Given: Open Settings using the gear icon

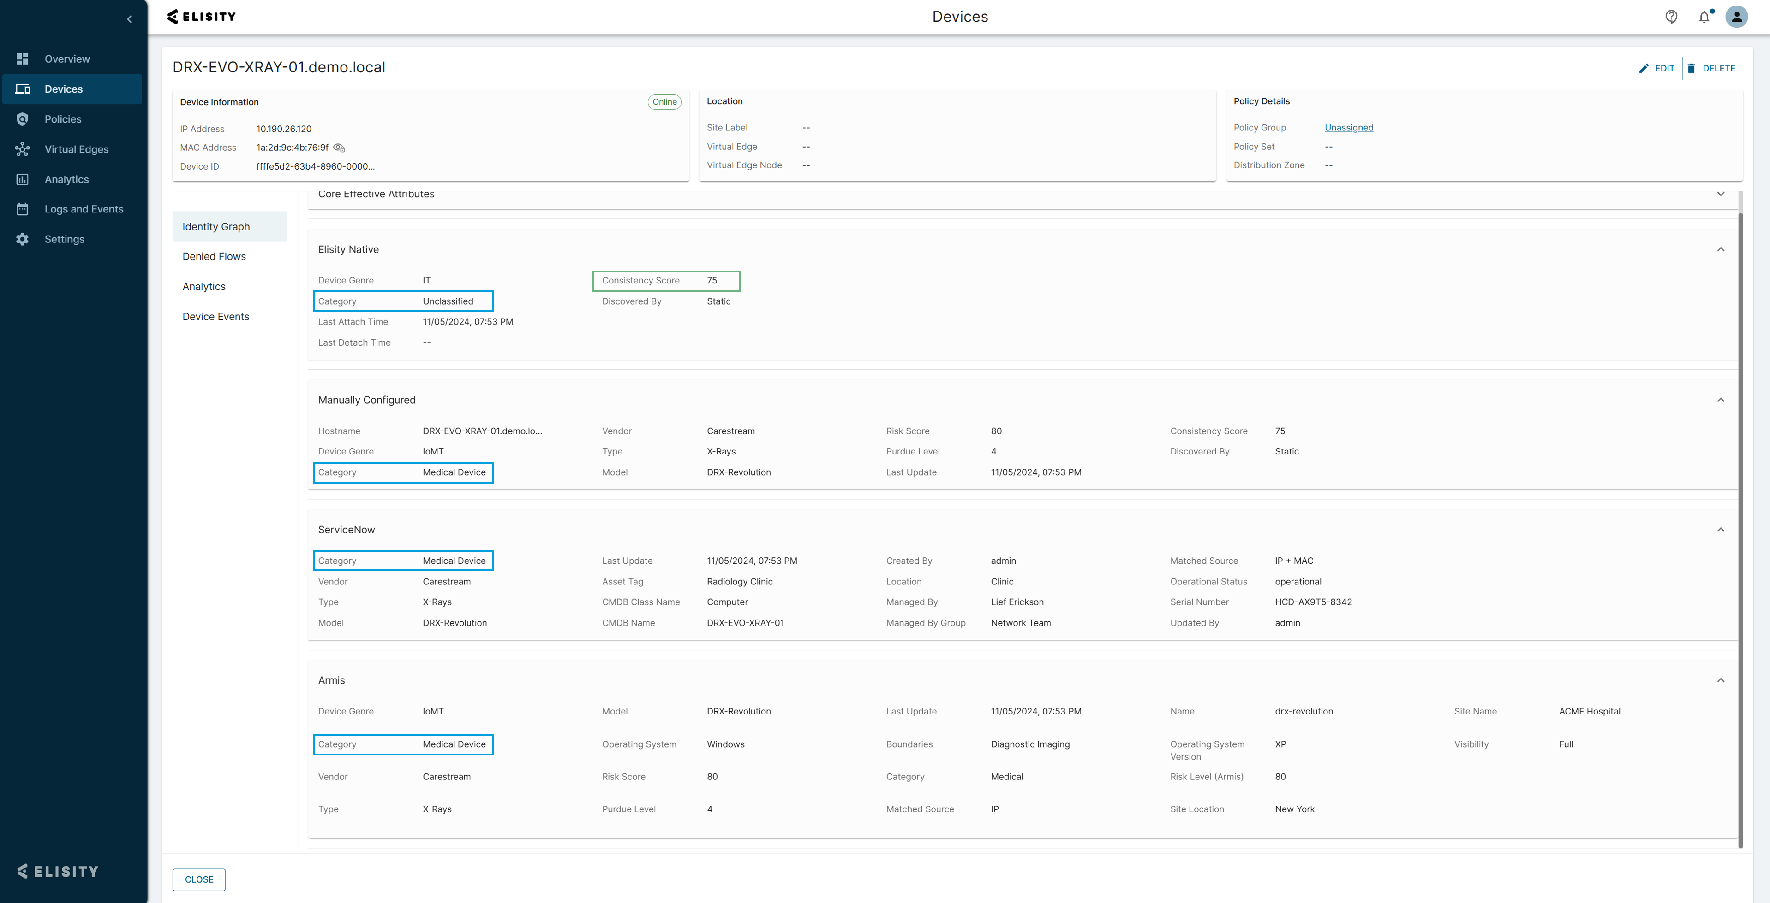Looking at the screenshot, I should (x=22, y=240).
